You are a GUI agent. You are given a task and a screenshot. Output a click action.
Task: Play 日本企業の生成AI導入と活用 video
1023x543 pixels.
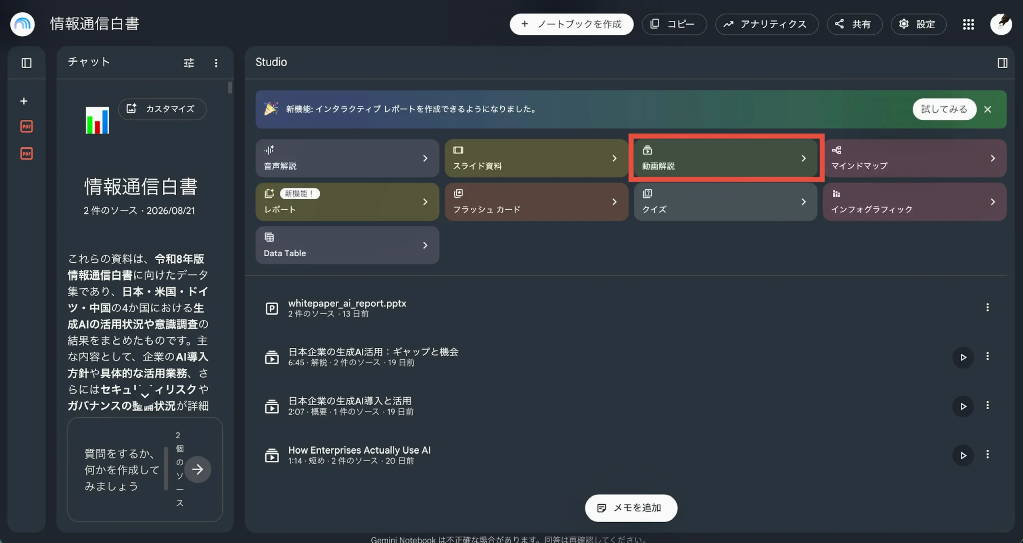click(x=963, y=406)
